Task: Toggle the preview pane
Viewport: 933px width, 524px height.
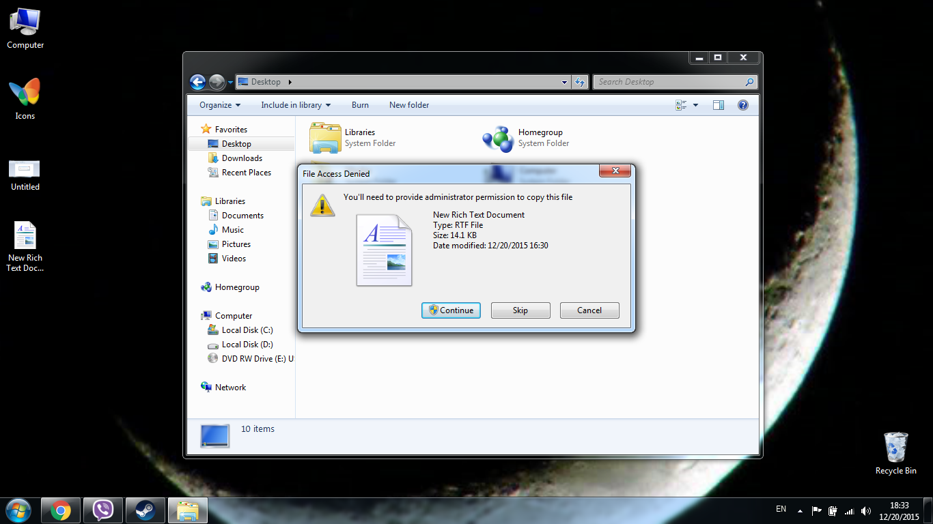Action: (x=718, y=105)
